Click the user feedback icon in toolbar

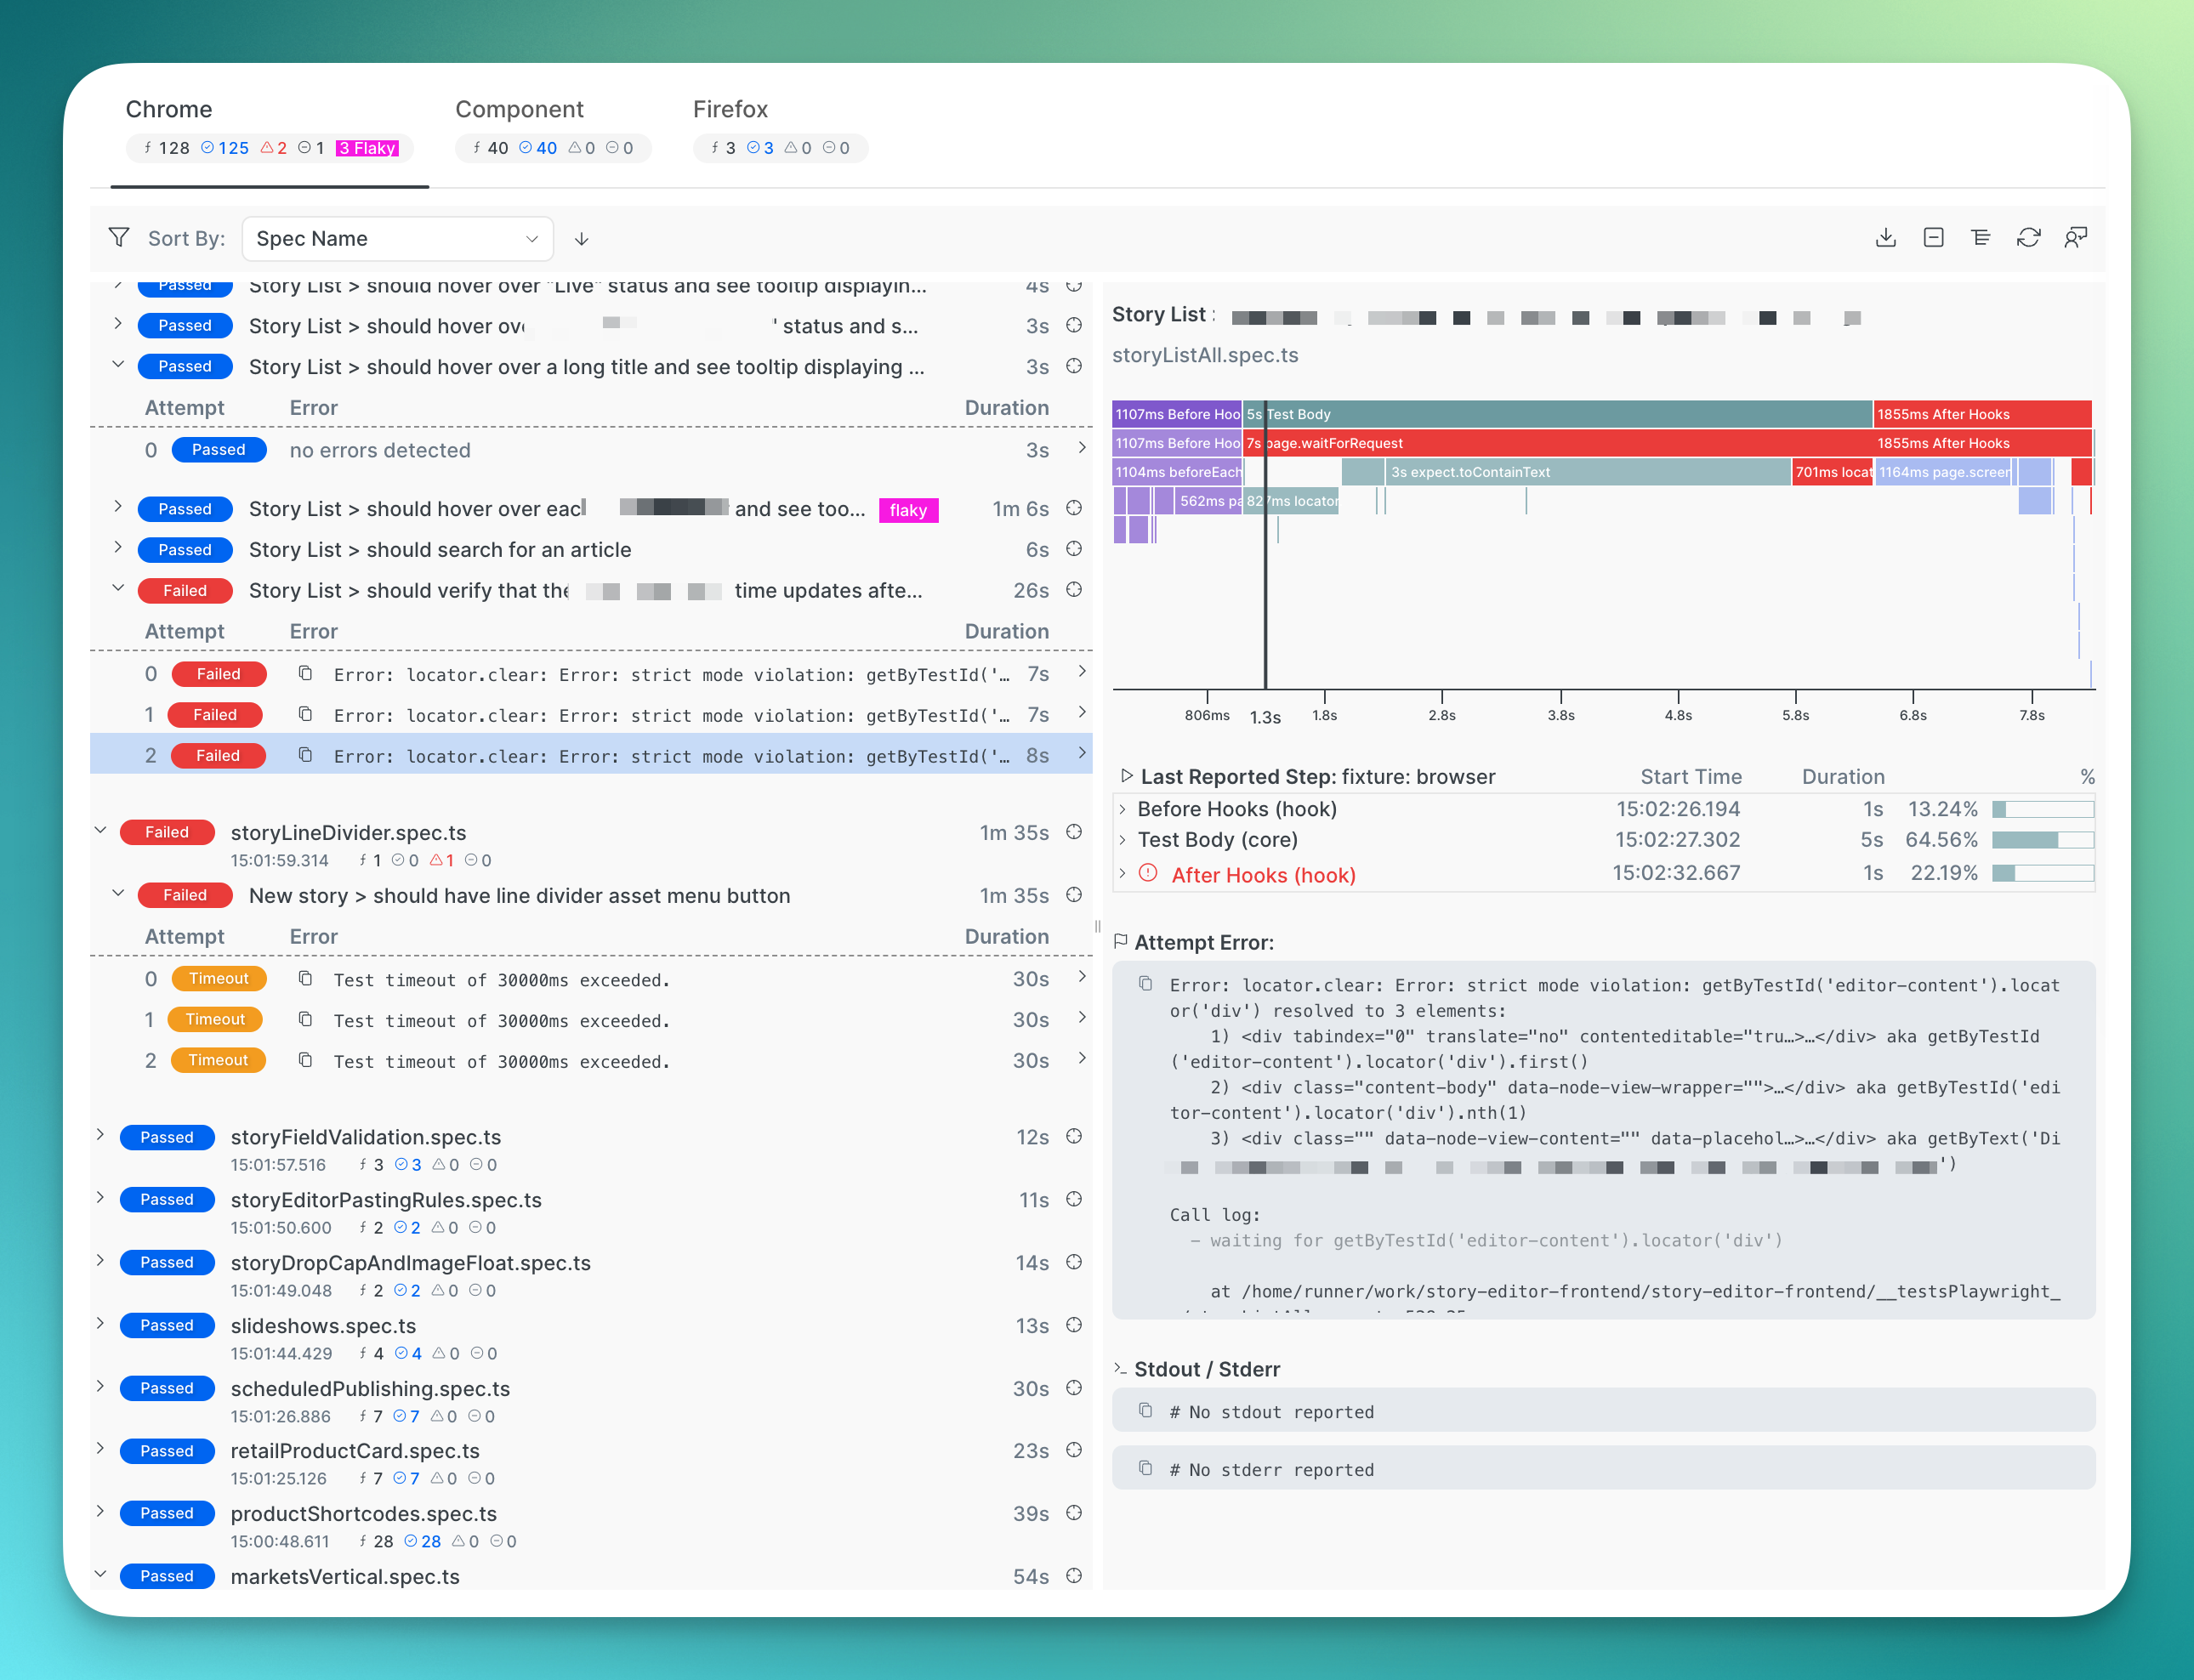2075,238
